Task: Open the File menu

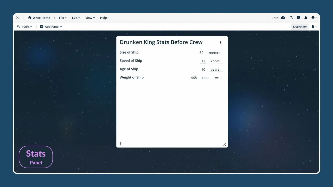Action: 63,18
